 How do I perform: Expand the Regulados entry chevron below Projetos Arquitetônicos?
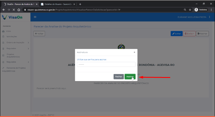[28, 62]
